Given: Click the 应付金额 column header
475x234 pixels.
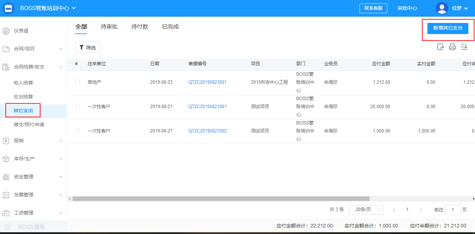Looking at the screenshot, I should pos(381,64).
